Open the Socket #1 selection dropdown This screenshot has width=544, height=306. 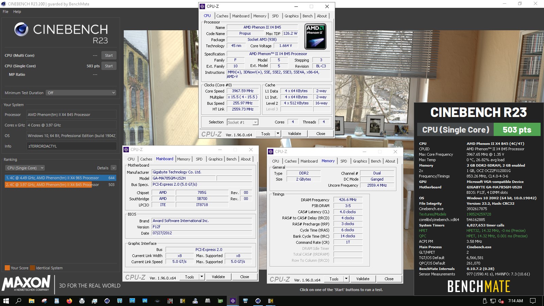(x=242, y=122)
